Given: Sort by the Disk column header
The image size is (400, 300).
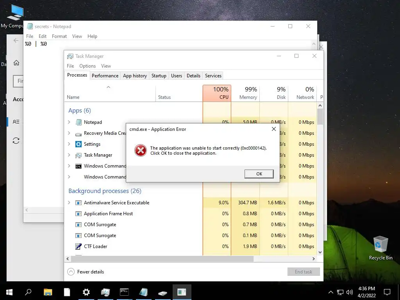Looking at the screenshot, I should point(274,93).
